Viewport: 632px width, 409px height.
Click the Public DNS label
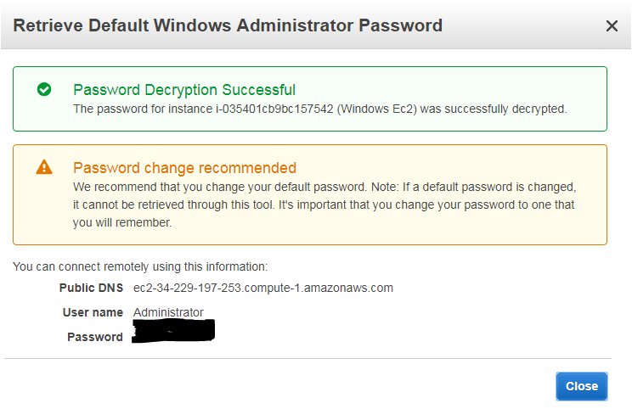(x=91, y=288)
